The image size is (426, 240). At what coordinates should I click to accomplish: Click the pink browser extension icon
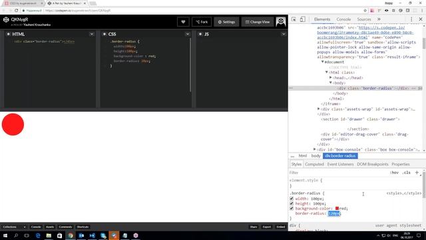pyautogui.click(x=372, y=11)
